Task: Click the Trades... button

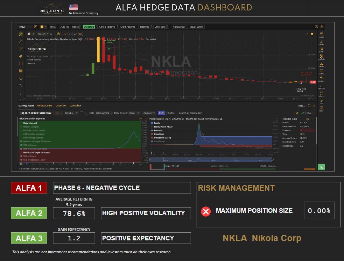Action: (171, 113)
